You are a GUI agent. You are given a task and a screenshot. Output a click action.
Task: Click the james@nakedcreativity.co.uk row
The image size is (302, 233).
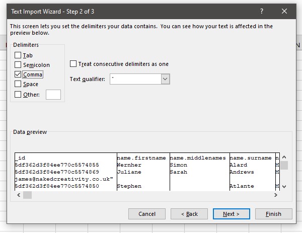point(64,179)
